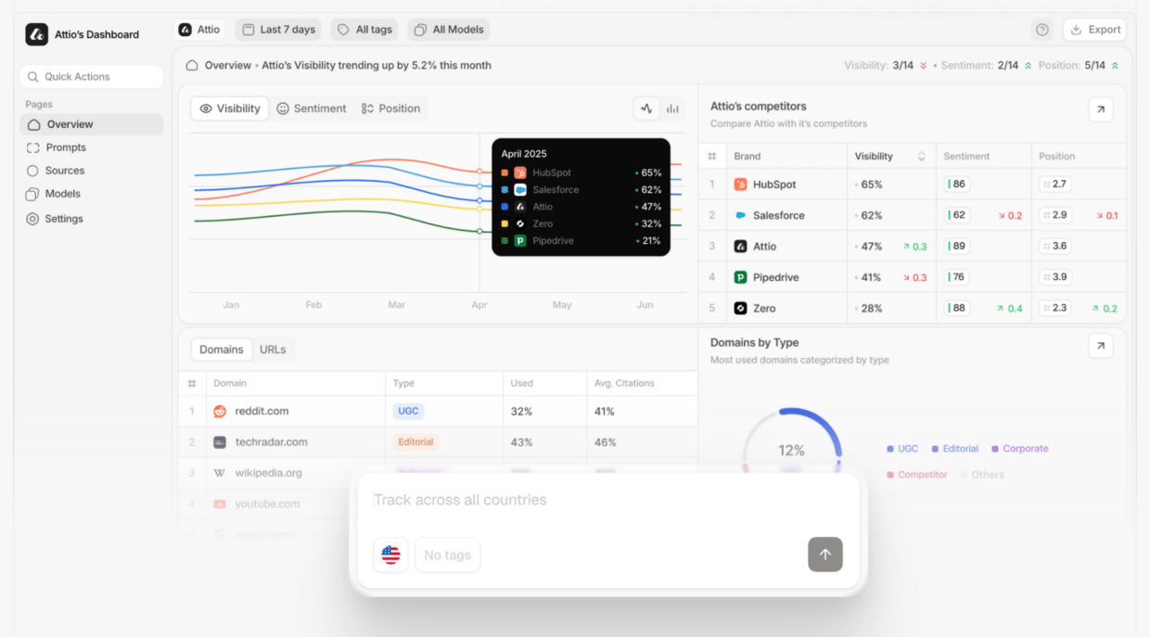Click the Attio logo in sidebar header

36,34
